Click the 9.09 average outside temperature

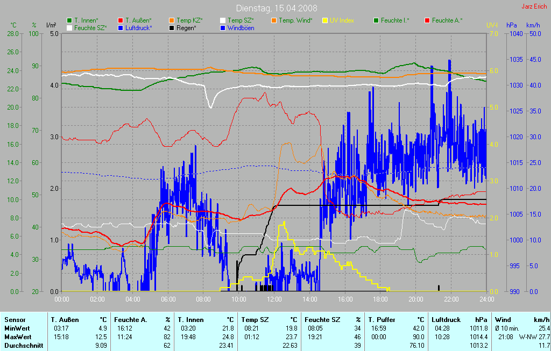101,346
